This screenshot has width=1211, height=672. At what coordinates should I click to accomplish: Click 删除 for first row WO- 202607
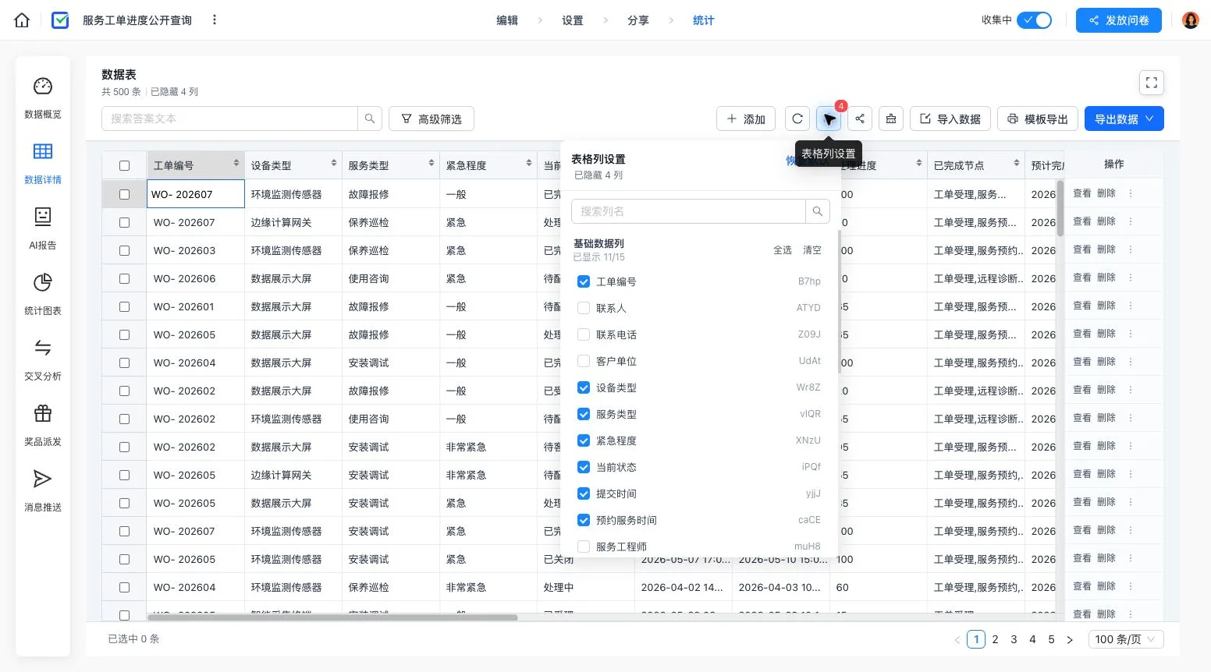[x=1106, y=193]
